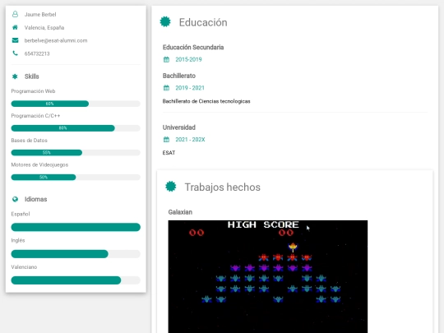Click the Skills heading
The height and width of the screenshot is (333, 444).
coord(32,76)
